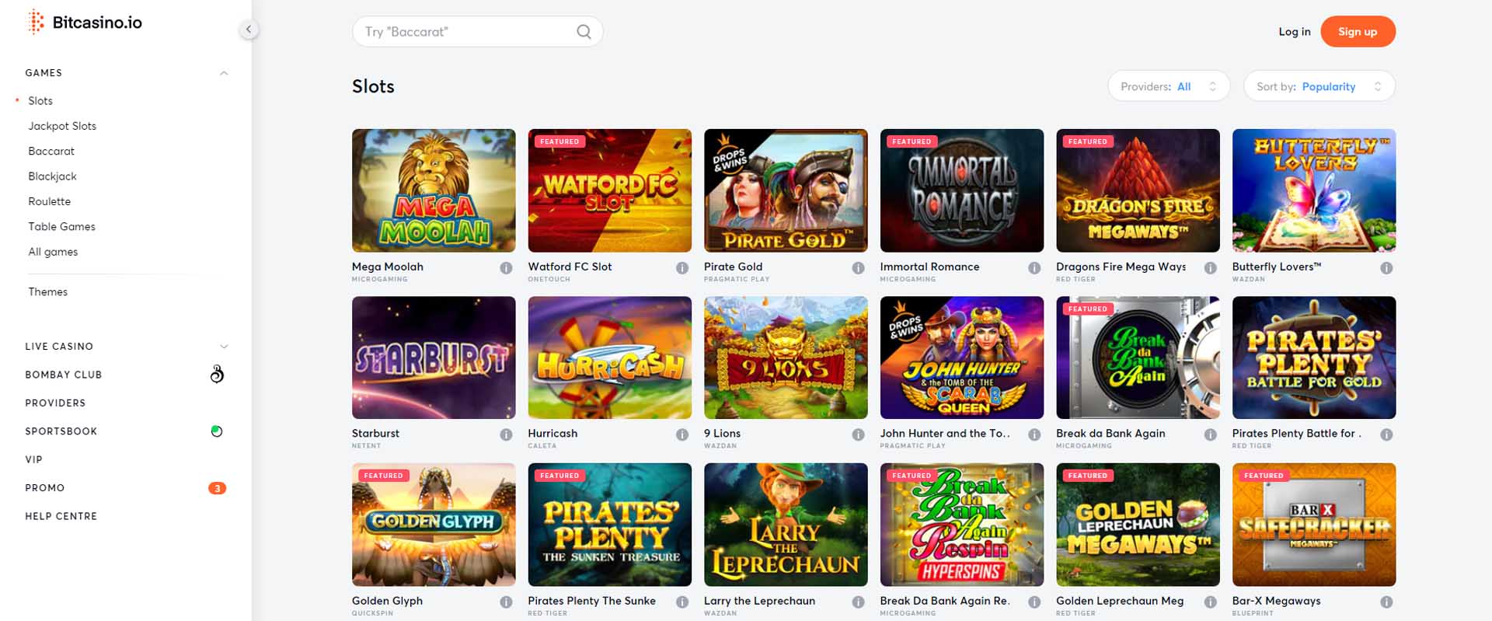Image resolution: width=1492 pixels, height=621 pixels.
Task: Open the Break da Bank Again safe thumbnail
Action: click(x=1138, y=358)
